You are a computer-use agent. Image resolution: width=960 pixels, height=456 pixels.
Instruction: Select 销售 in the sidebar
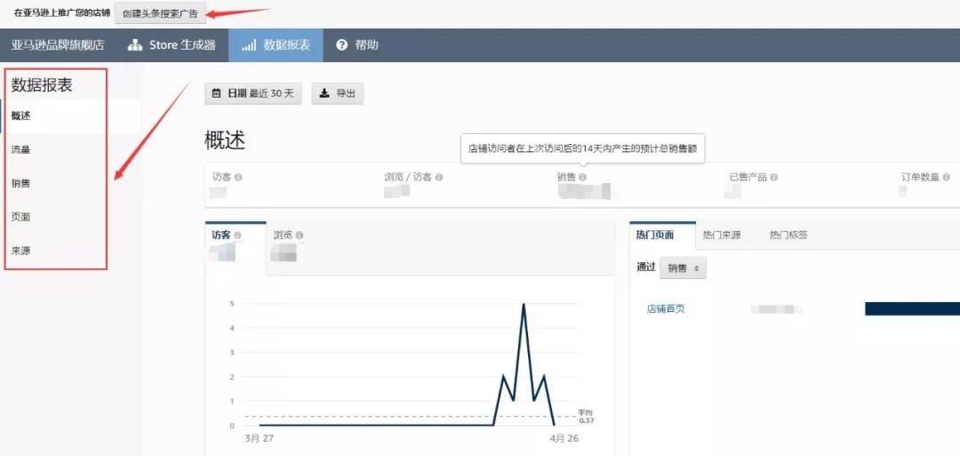21,183
